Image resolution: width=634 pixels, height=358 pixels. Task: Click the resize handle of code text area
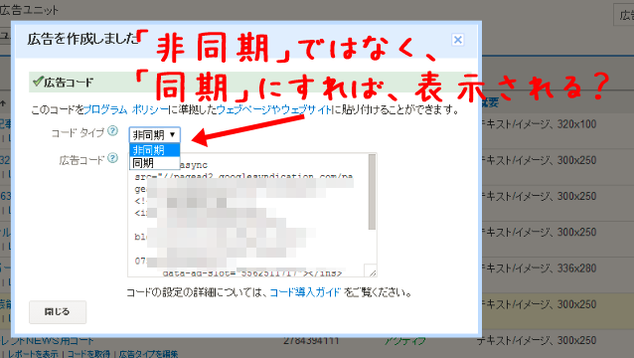[x=372, y=272]
